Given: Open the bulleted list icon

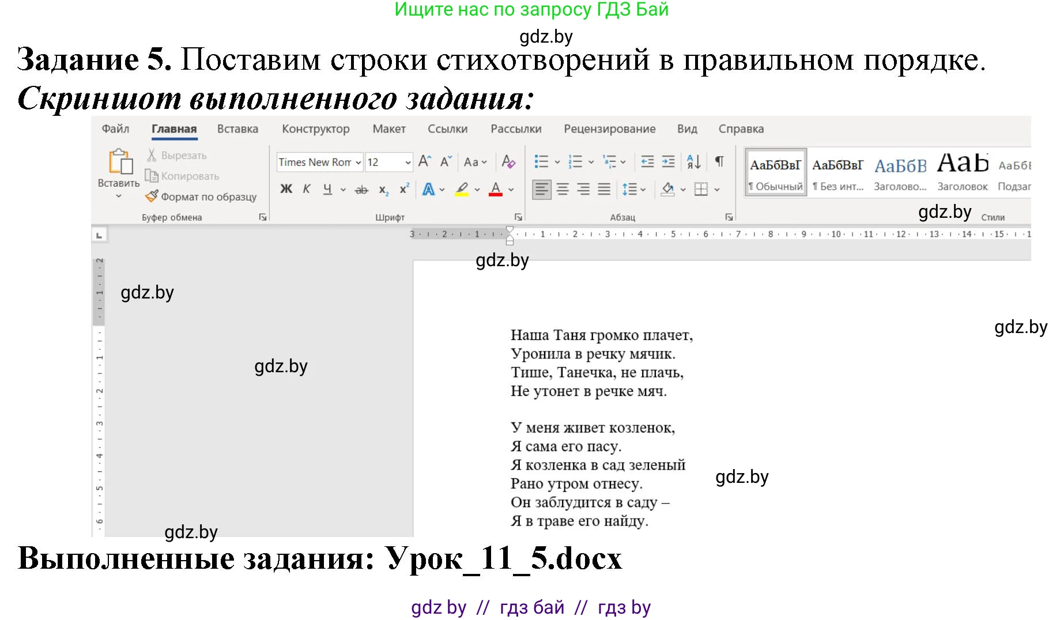Looking at the screenshot, I should [x=542, y=162].
